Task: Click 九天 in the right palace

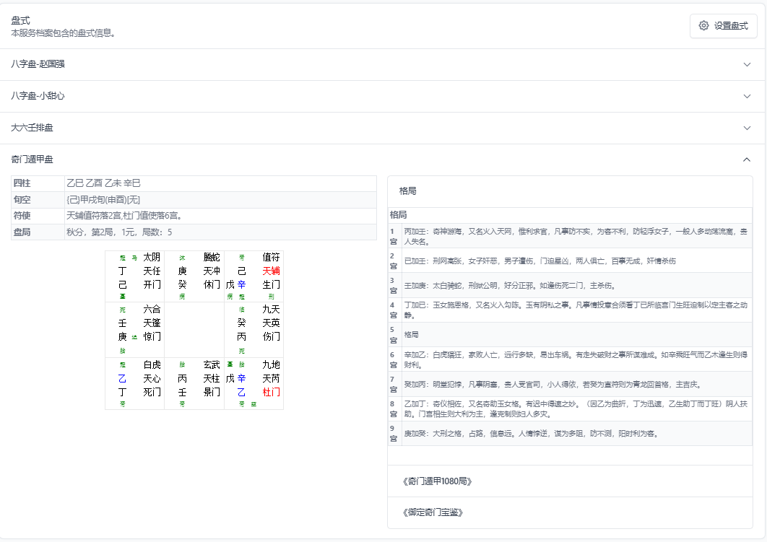Action: point(271,309)
